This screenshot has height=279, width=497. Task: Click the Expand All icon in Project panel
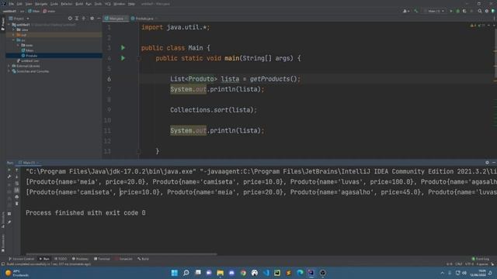pos(77,19)
